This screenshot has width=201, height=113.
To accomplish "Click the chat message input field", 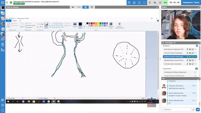I will [177, 110].
